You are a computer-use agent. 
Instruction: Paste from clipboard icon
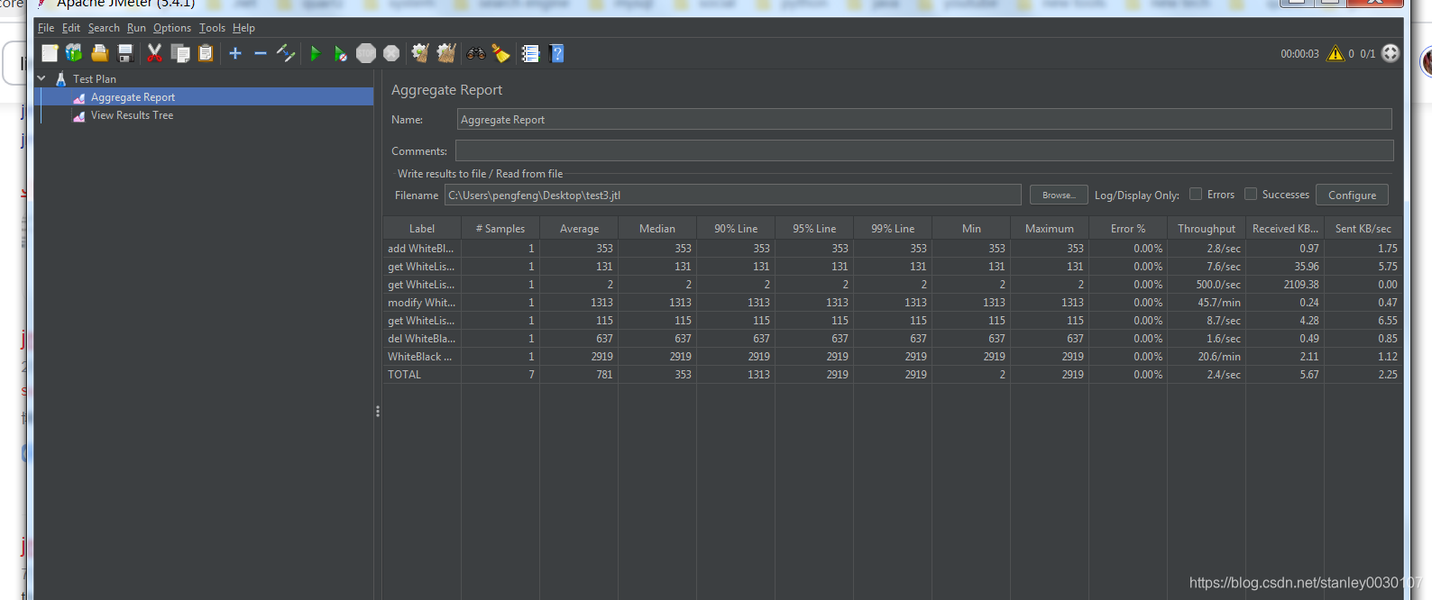point(206,54)
